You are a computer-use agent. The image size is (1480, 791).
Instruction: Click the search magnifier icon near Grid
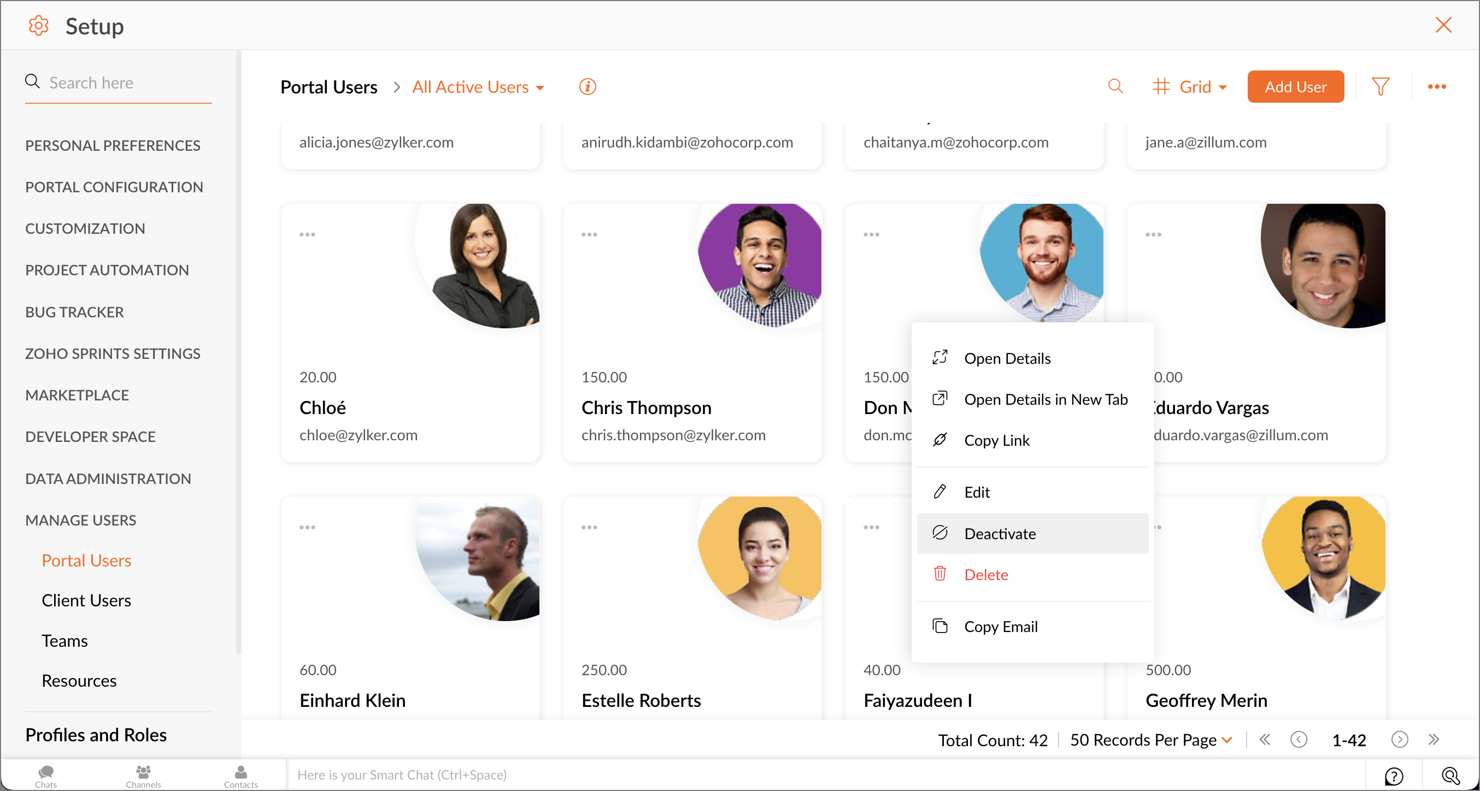pyautogui.click(x=1115, y=87)
